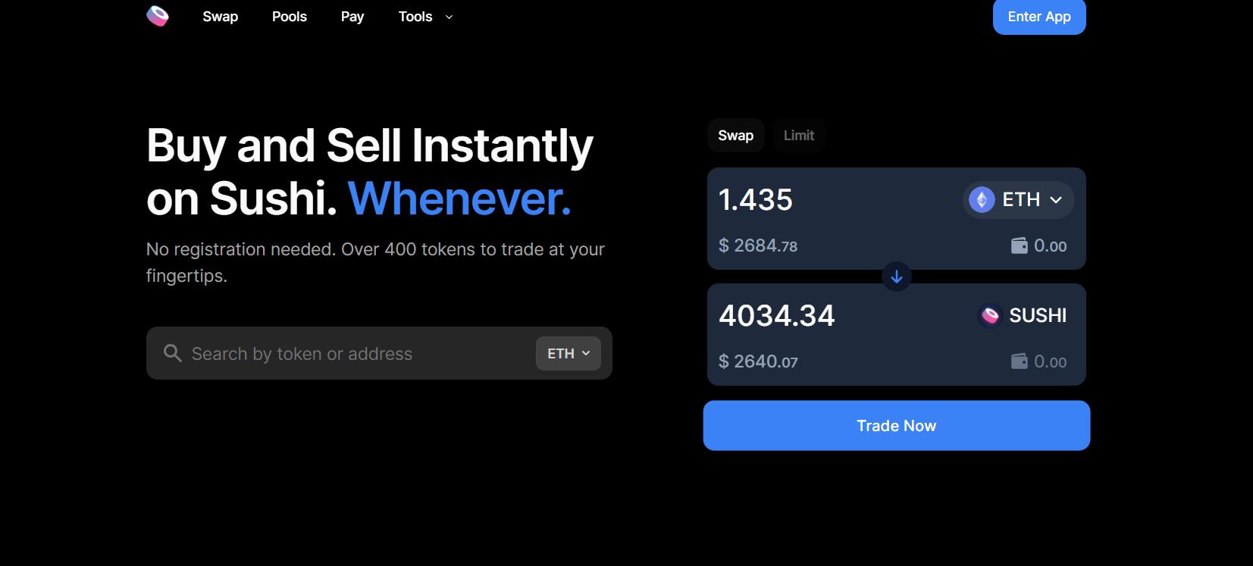The height and width of the screenshot is (566, 1253).
Task: Open the ETH token selector dropdown
Action: [x=1019, y=200]
